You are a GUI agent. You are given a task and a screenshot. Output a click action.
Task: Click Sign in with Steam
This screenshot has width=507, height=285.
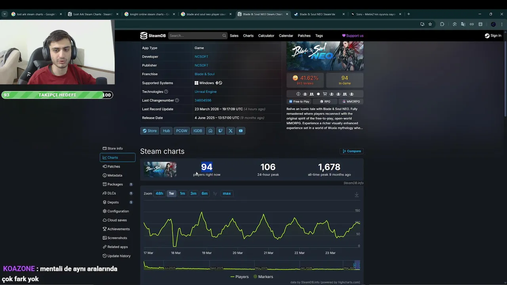click(493, 36)
